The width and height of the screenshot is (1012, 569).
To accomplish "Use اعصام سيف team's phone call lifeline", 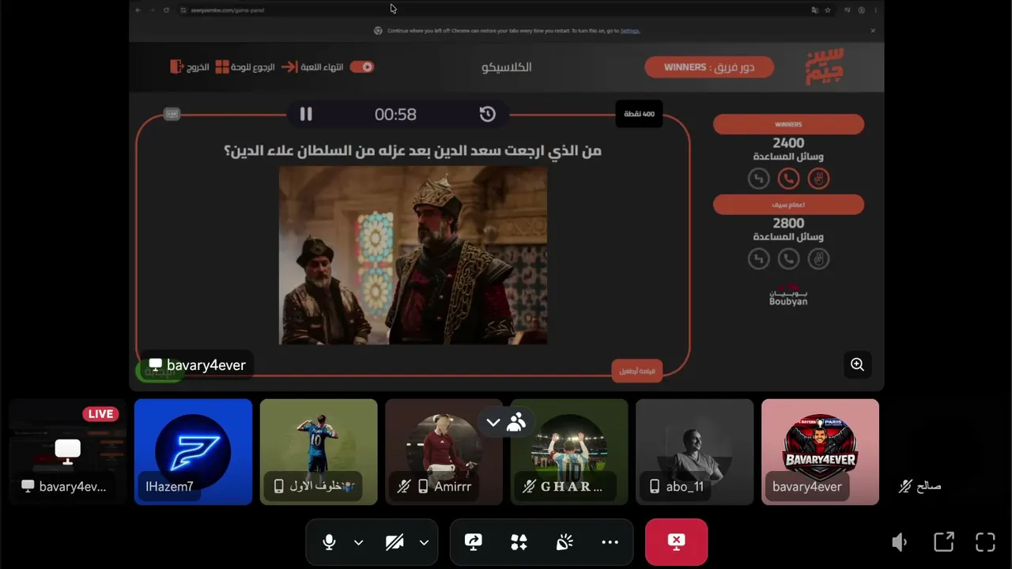I will [788, 258].
